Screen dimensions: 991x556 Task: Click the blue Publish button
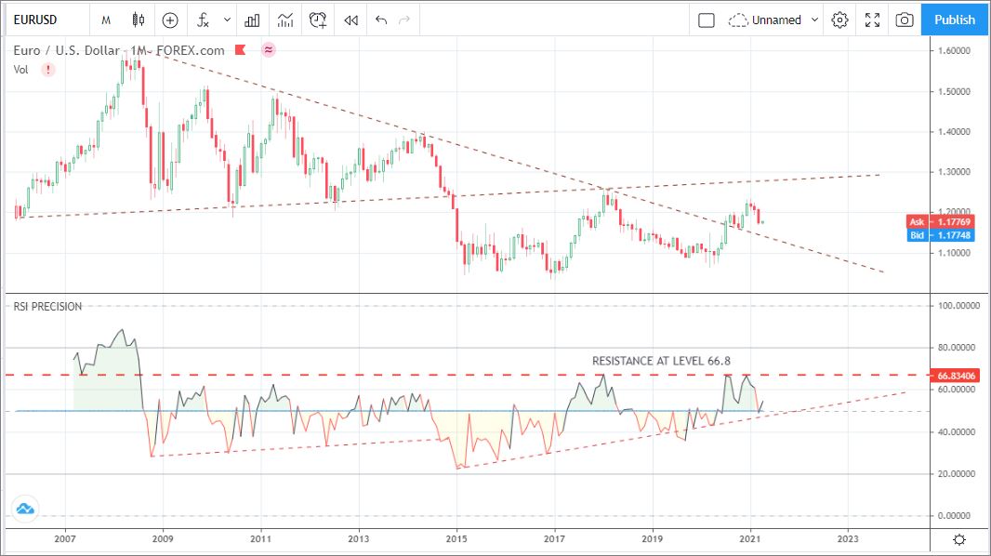[x=955, y=20]
